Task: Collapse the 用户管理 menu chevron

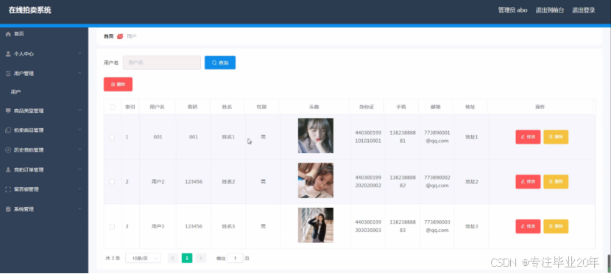Action: [x=80, y=73]
